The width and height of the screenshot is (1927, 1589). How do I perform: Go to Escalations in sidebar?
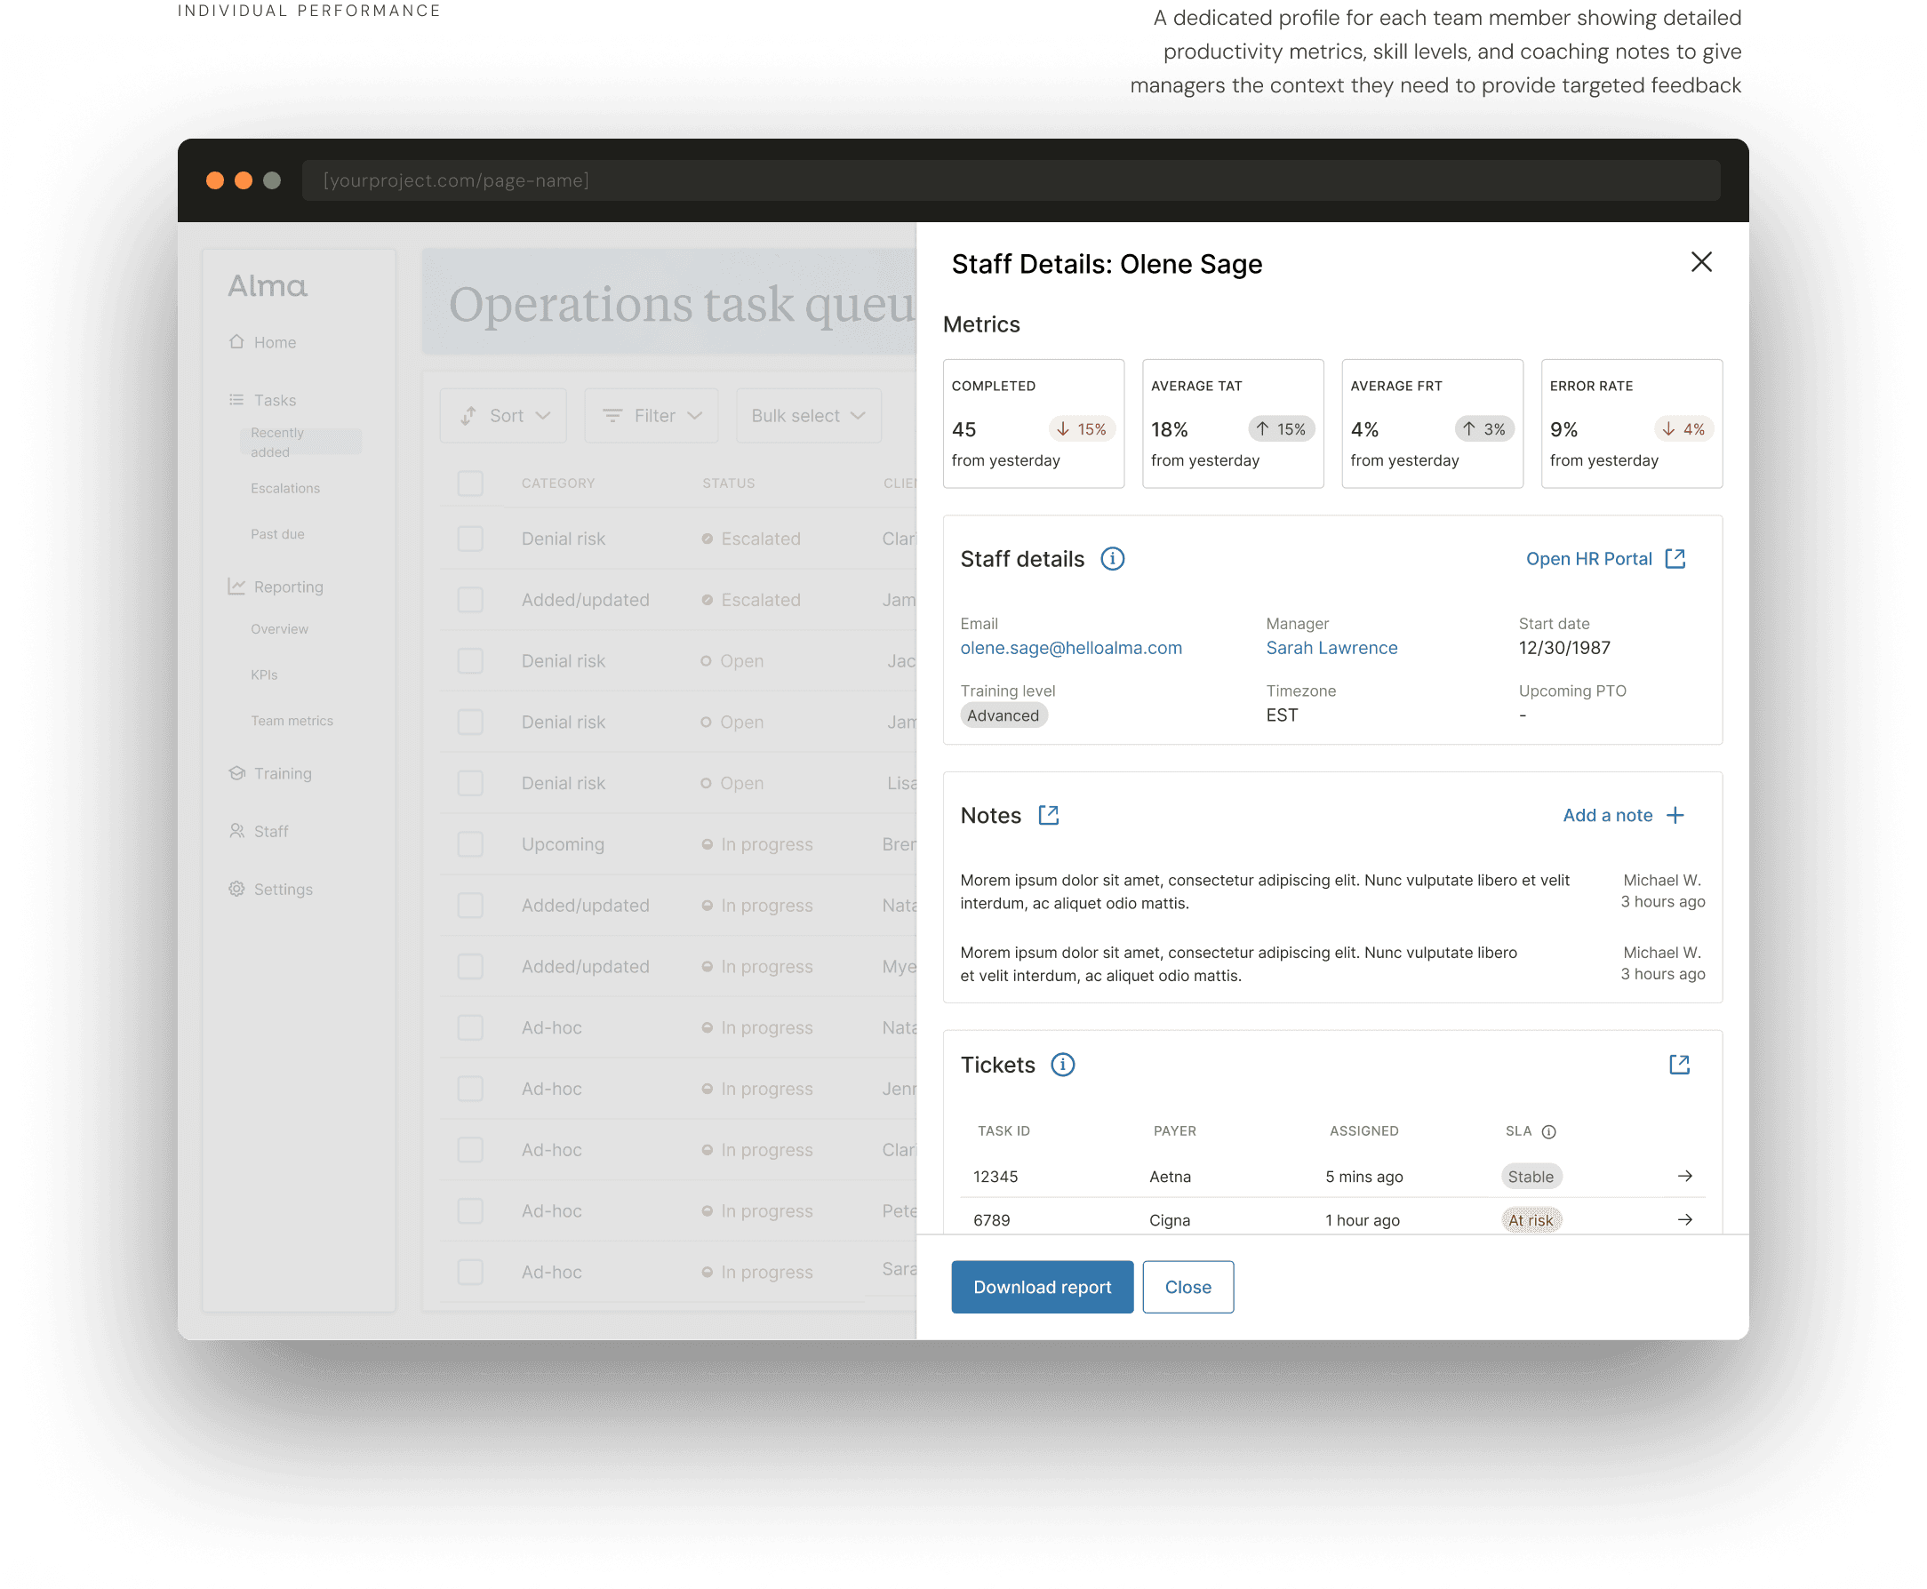(x=285, y=488)
